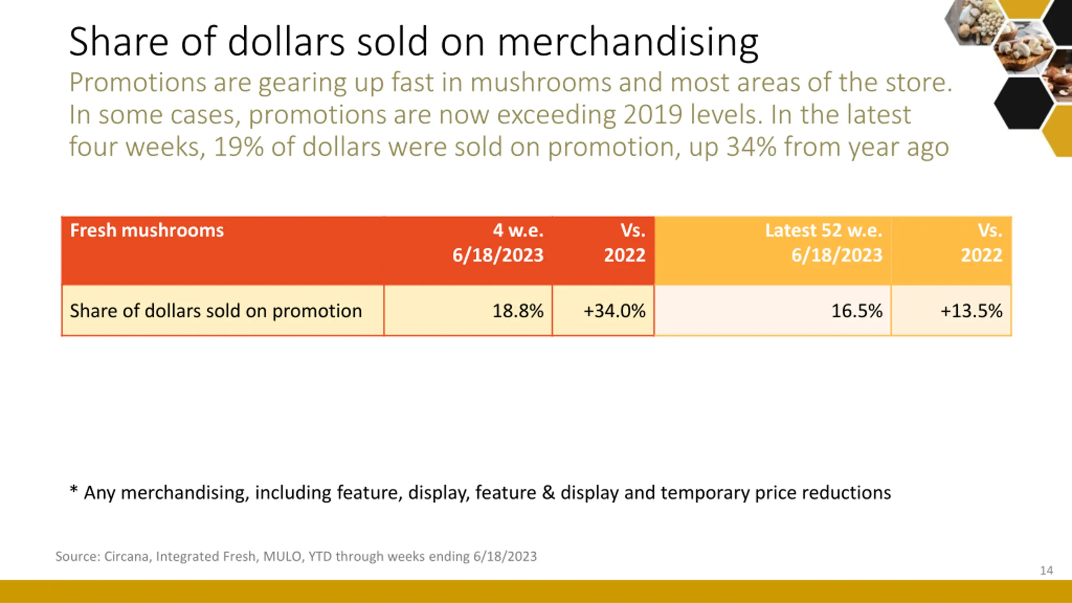Click the 18.8% table cell
The image size is (1072, 603).
coord(468,310)
